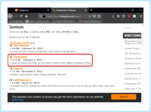Image resolution: width=151 pixels, height=112 pixels.
Task: Click the vertical scrollbar up arrow
Action: coord(143,25)
